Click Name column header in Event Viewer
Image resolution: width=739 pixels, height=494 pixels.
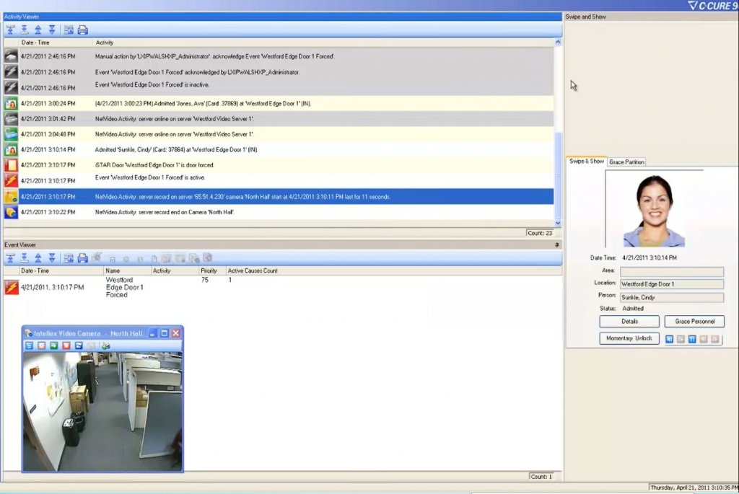[127, 270]
